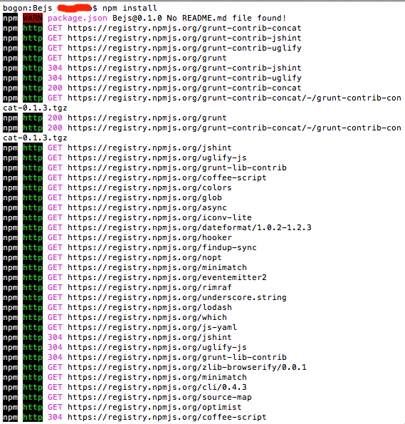Click the js-yaml registry URL

click(x=152, y=327)
